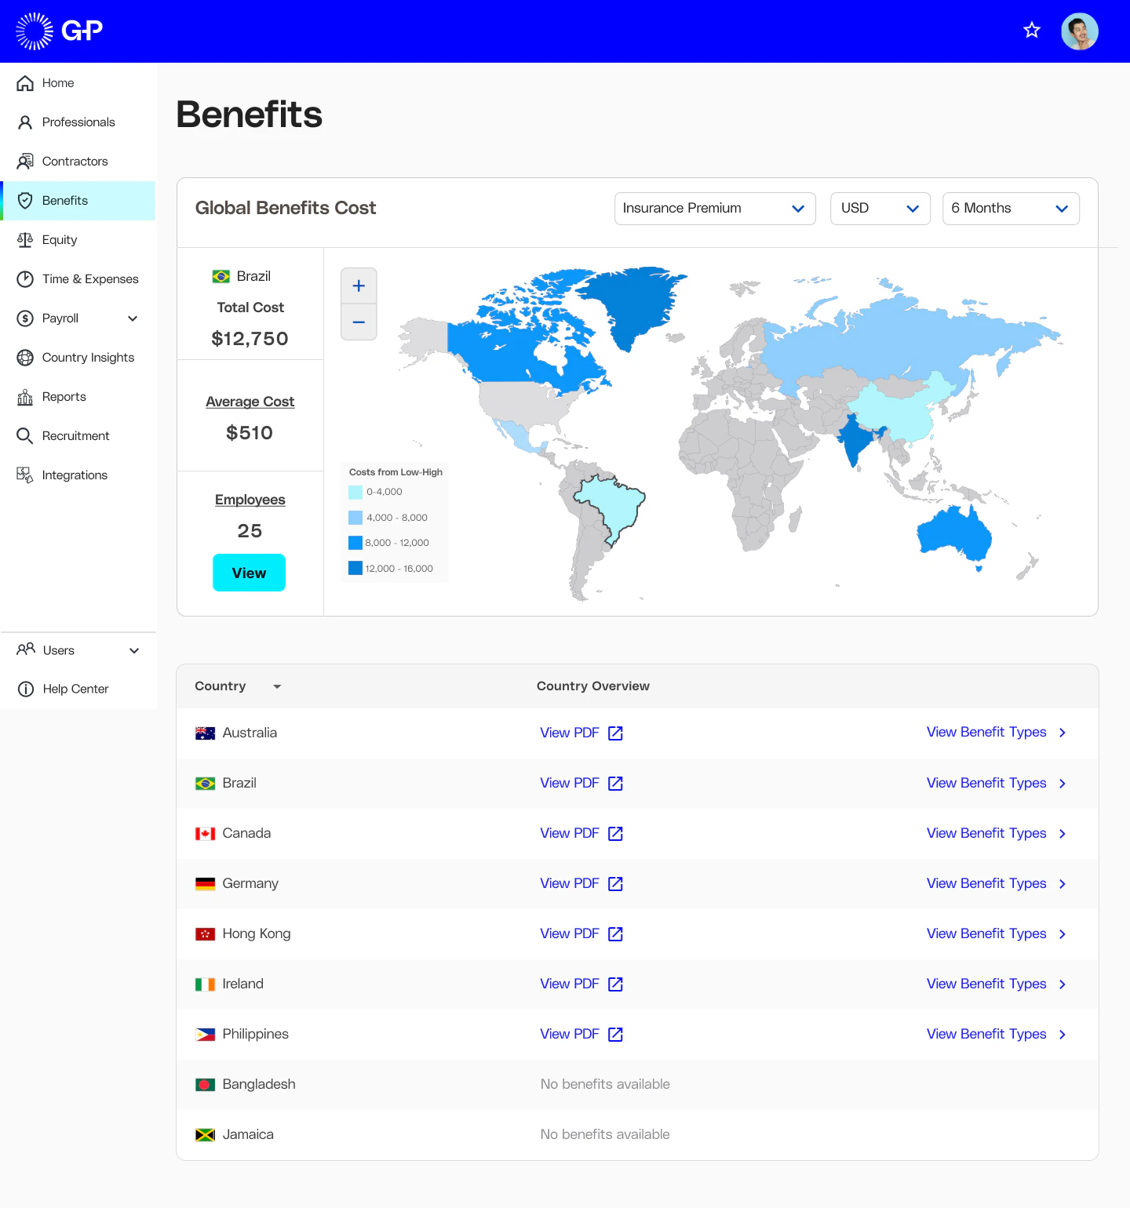Open the Time & Expenses clock icon
The width and height of the screenshot is (1130, 1208).
coord(24,278)
